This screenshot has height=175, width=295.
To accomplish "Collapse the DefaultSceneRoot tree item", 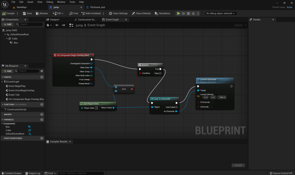I will 5,35.
